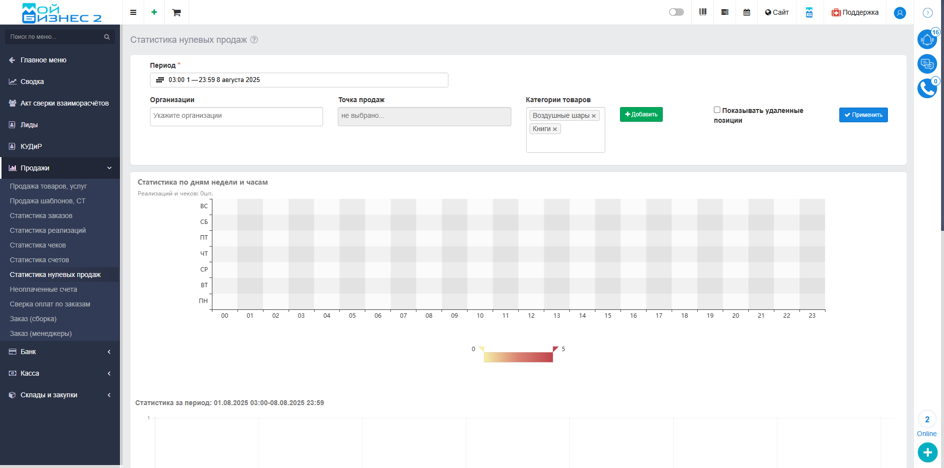944x468 pixels.
Task: Click the blue cash register icon in header
Action: coord(809,12)
